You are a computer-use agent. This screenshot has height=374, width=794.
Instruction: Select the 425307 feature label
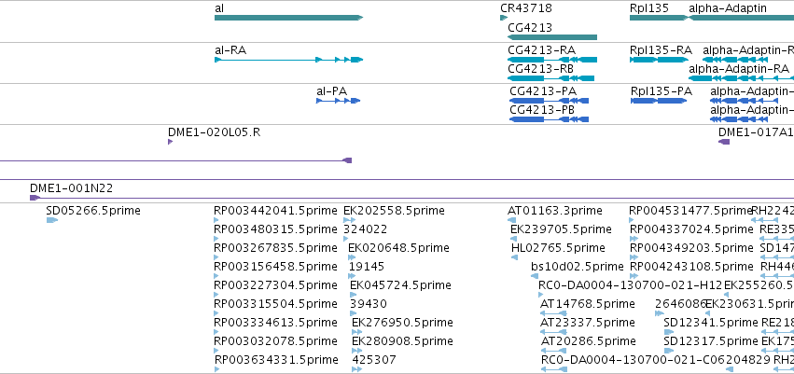[374, 360]
